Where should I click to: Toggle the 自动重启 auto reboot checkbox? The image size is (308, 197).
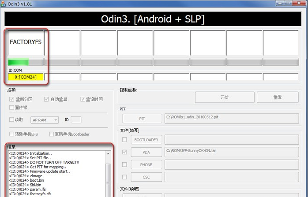click(46, 99)
